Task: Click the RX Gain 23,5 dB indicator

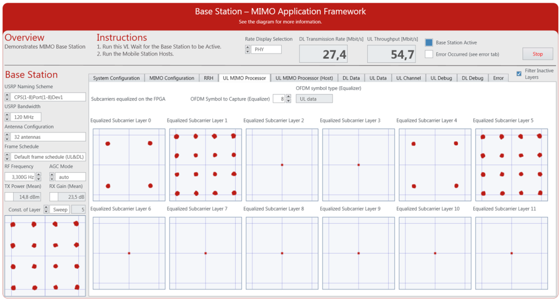Action: pyautogui.click(x=67, y=197)
